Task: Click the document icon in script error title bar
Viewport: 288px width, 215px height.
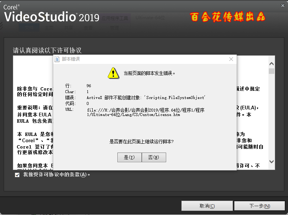Action: pos(57,59)
